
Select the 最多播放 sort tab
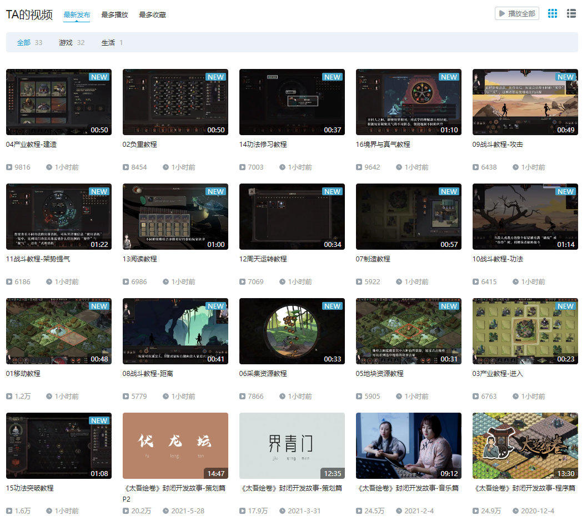[114, 14]
